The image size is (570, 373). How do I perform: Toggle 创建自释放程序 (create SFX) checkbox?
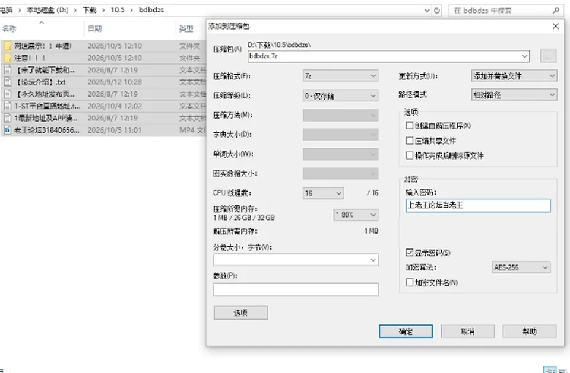click(409, 126)
